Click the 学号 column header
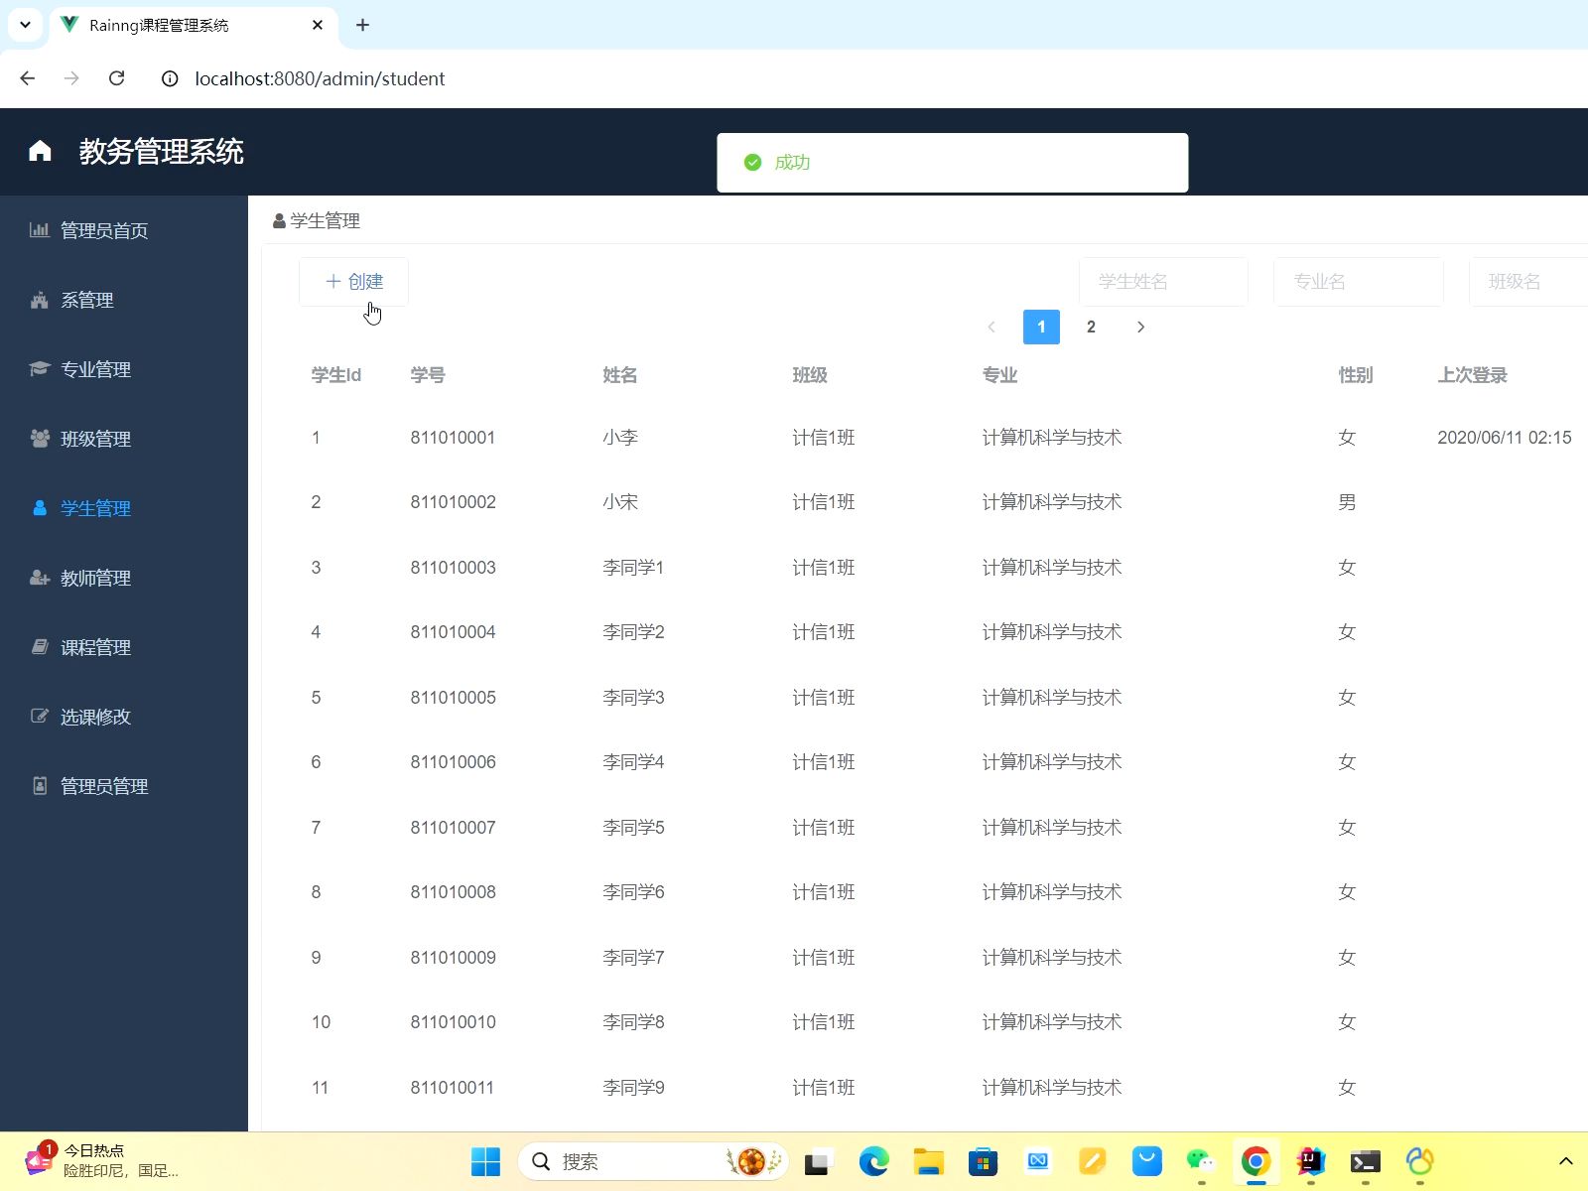The height and width of the screenshot is (1191, 1588). click(428, 375)
